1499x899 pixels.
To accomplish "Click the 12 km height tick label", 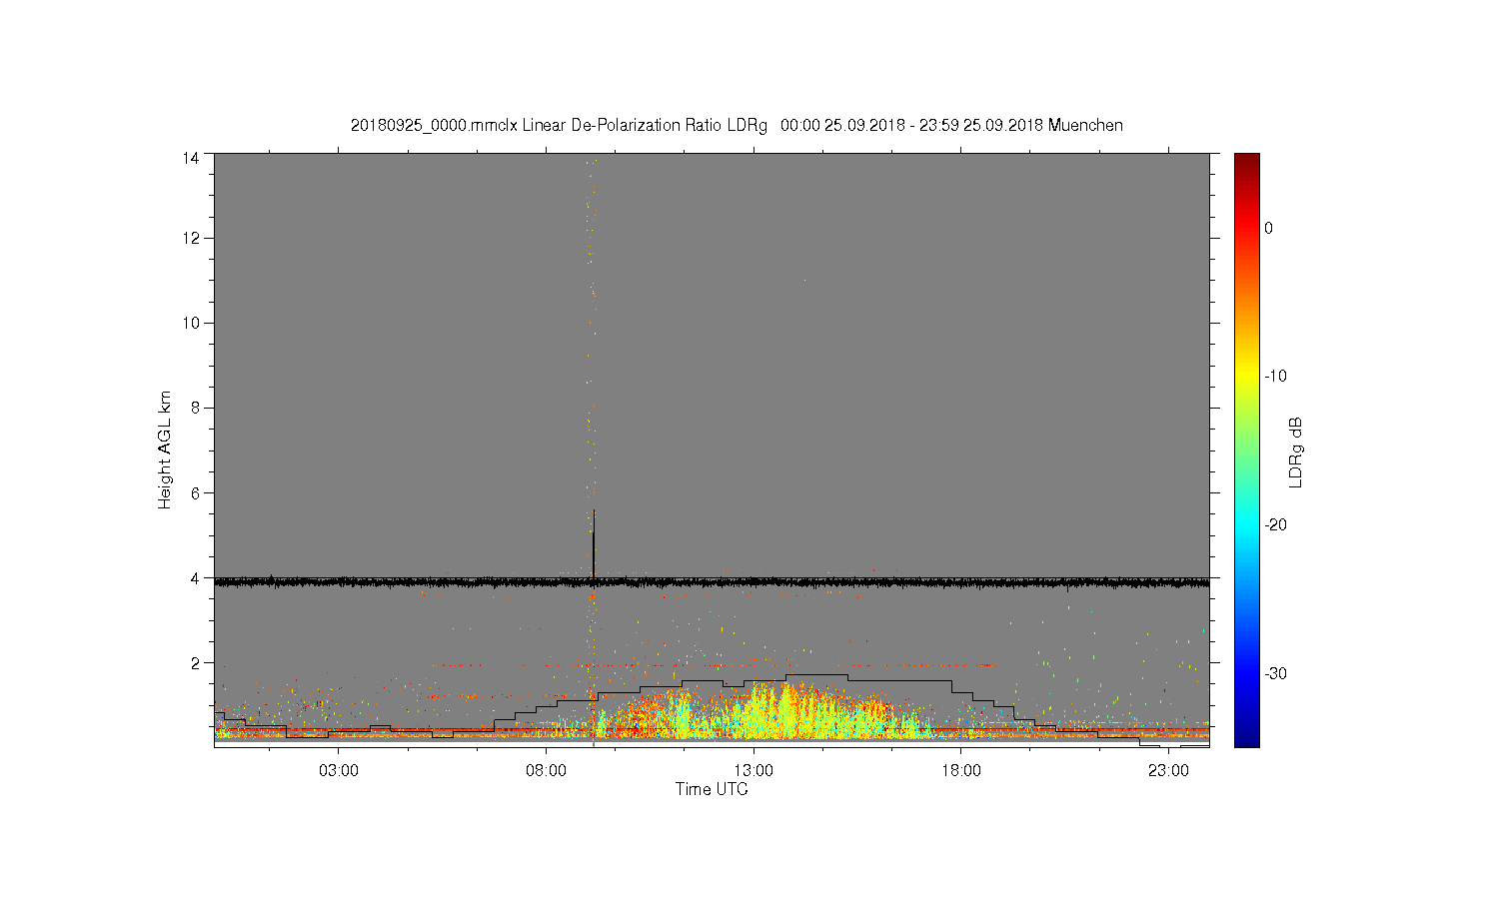I will pyautogui.click(x=191, y=238).
